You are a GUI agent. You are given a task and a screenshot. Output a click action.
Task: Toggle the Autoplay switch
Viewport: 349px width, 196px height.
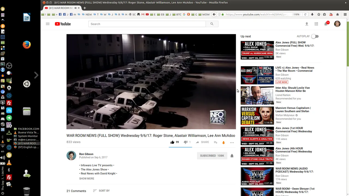click(x=315, y=36)
